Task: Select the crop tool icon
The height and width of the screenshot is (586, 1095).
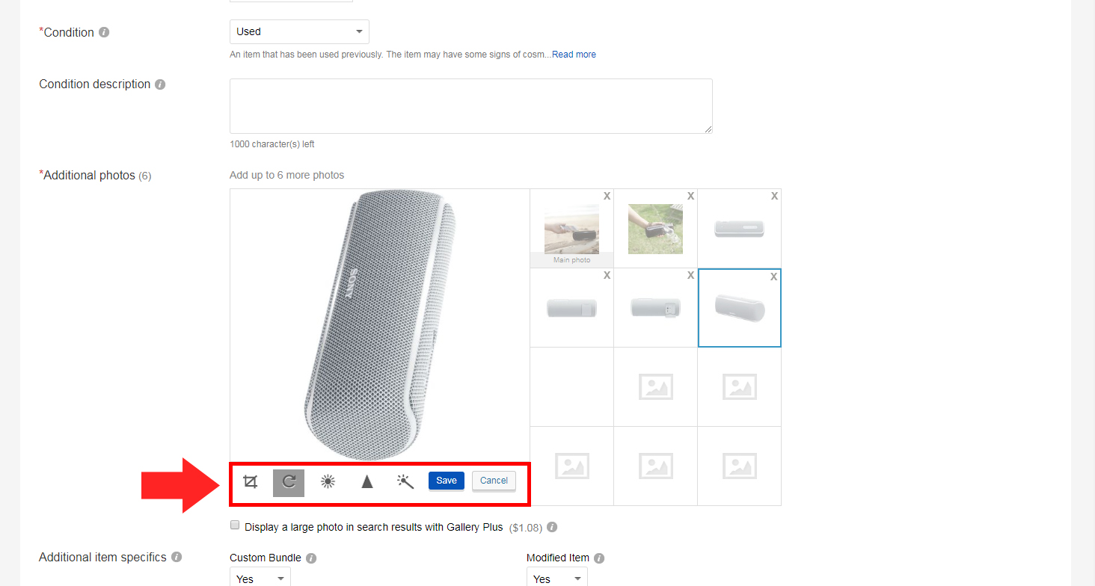Action: point(251,482)
